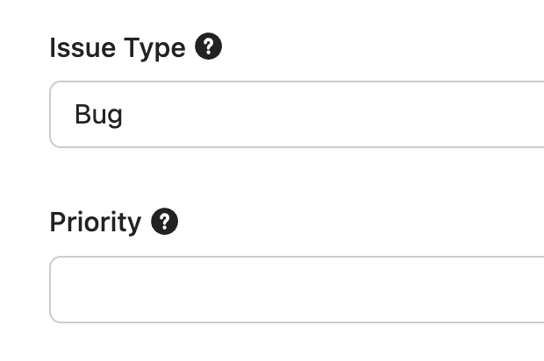Open the Issue Type question mark tooltip
544x361 pixels.
tap(208, 46)
